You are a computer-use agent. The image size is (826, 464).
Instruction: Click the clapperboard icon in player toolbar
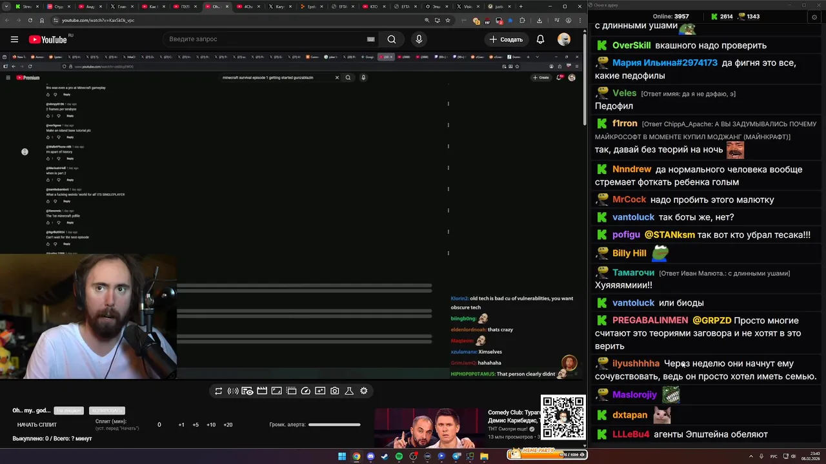[x=262, y=391]
